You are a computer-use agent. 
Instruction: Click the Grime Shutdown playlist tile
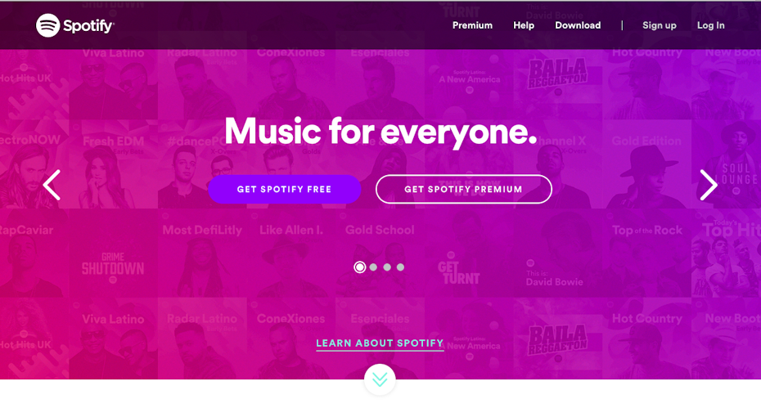pos(113,253)
